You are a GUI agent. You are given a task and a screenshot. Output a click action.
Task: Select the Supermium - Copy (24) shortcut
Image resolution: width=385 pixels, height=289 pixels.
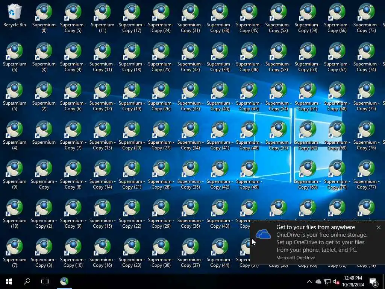click(161, 18)
